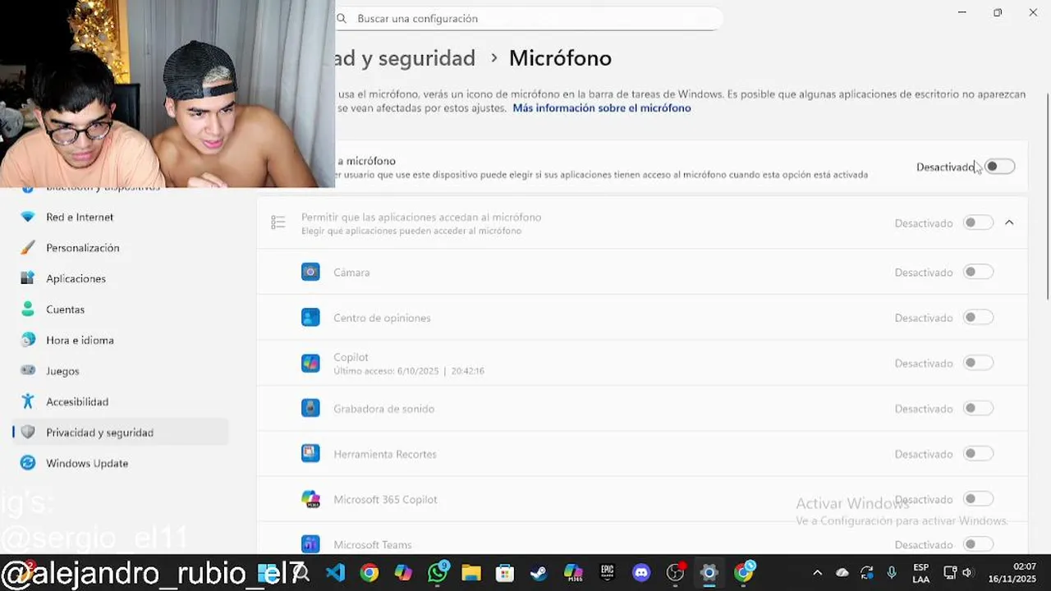Collapse the app permissions list chevron
The image size is (1051, 591).
pyautogui.click(x=1009, y=222)
